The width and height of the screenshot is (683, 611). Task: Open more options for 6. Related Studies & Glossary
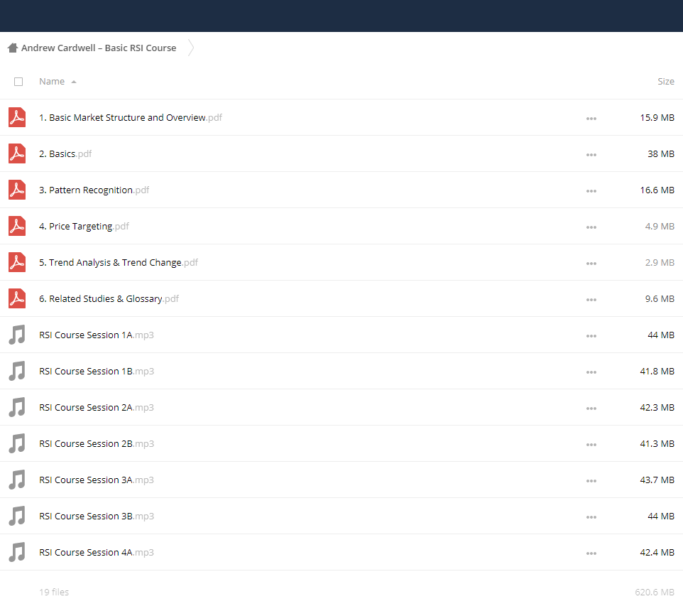coord(591,299)
